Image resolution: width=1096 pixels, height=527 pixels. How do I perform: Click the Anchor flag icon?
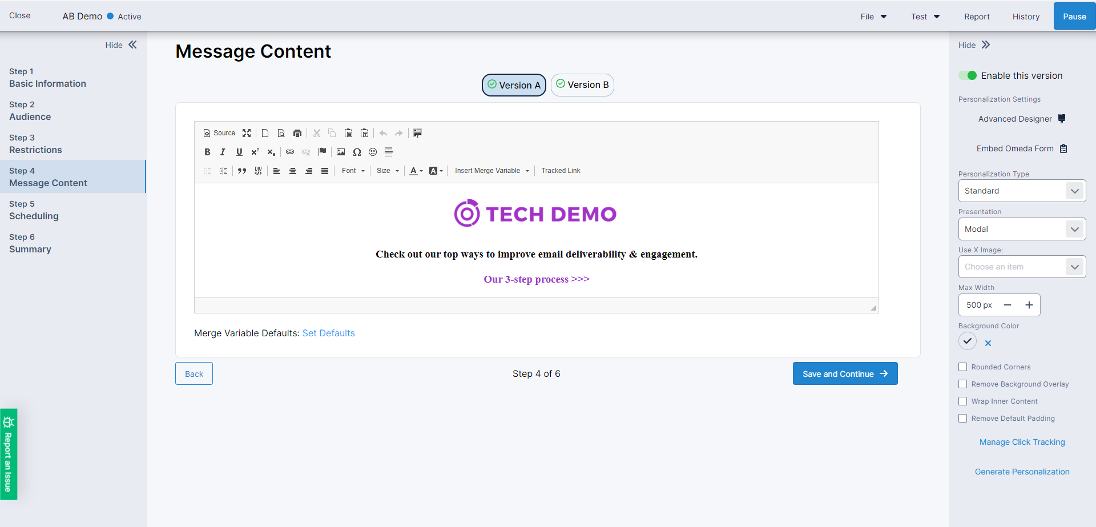[323, 152]
